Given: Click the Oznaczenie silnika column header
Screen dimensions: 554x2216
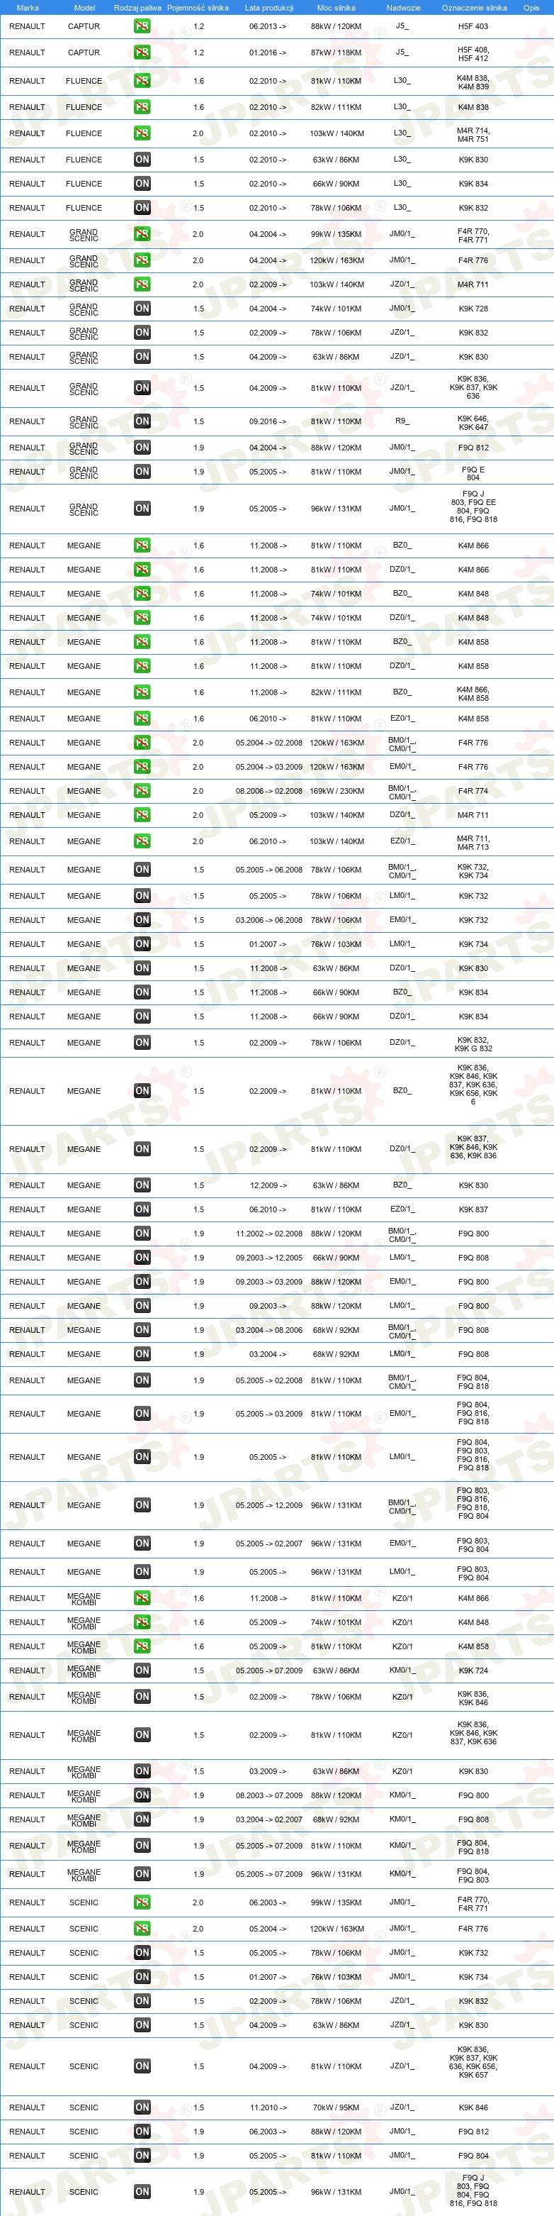Looking at the screenshot, I should pyautogui.click(x=474, y=8).
